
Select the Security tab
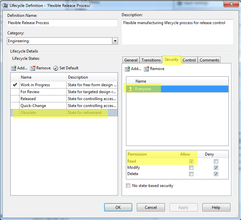click(x=172, y=59)
